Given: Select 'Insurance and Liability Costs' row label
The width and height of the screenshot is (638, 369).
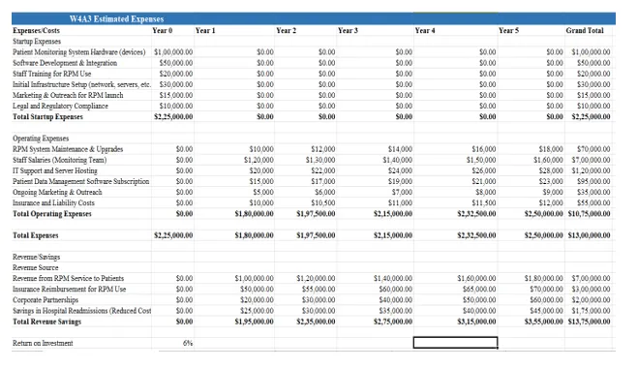Looking at the screenshot, I should tap(53, 203).
